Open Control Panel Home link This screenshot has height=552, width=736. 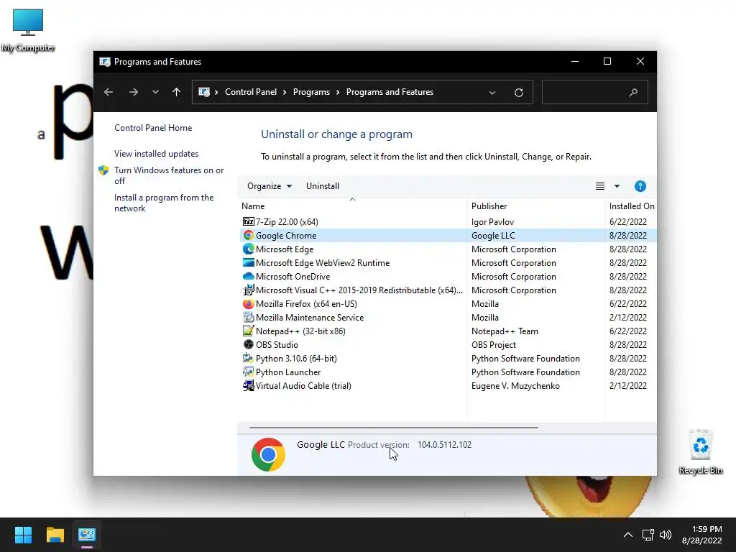[153, 128]
